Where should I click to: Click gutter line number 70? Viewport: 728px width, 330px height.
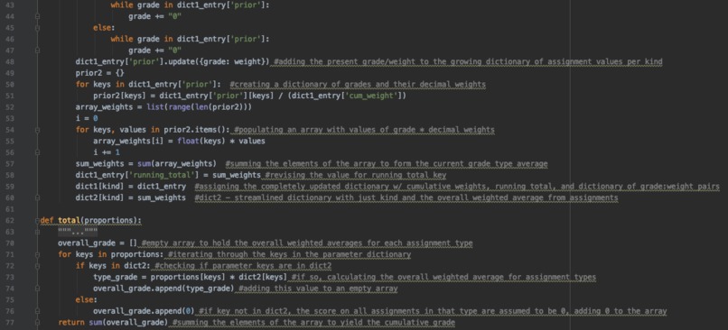10,243
